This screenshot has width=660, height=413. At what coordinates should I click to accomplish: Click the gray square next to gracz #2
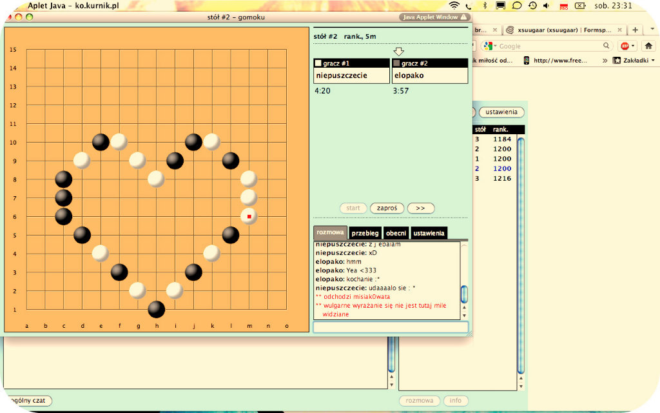396,63
